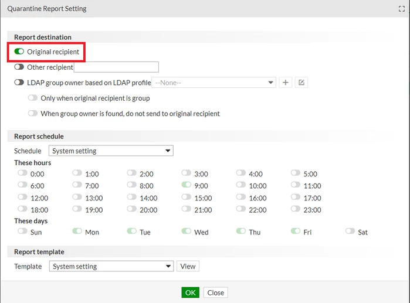Edit the selected LDAP profile
Screen dimensions: 410x303
301,83
